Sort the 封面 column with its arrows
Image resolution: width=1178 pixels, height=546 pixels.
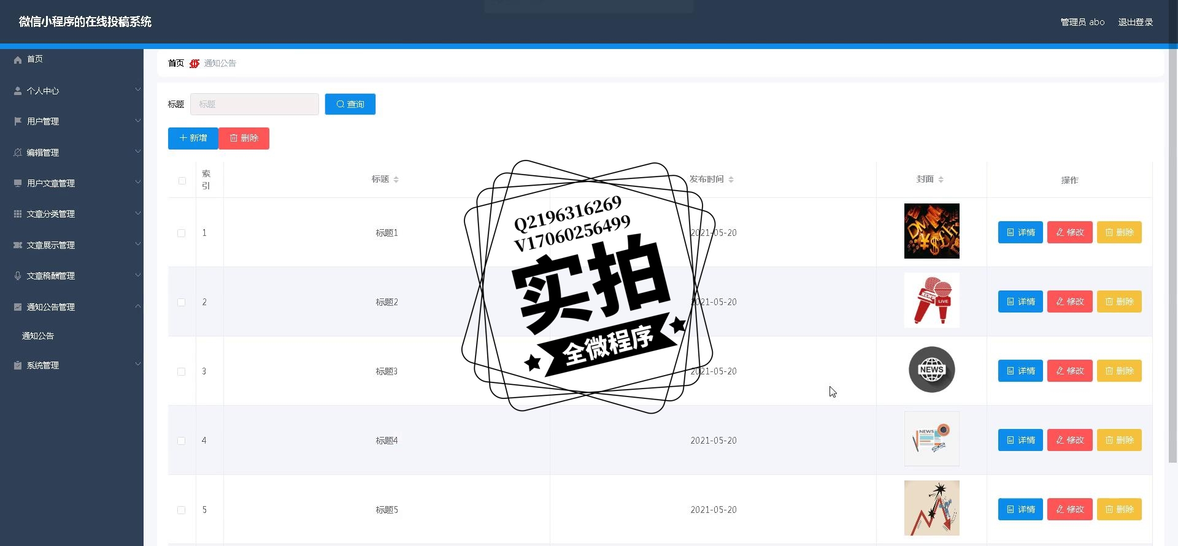click(x=941, y=180)
